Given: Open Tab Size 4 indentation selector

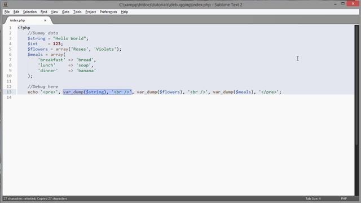Looking at the screenshot, I should 313,198.
